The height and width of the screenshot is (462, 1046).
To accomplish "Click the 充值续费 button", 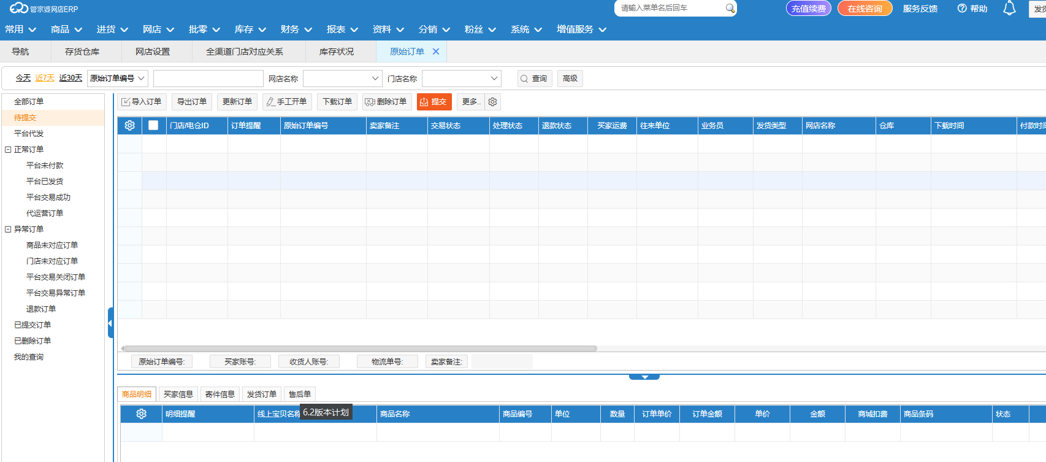I will [x=808, y=9].
